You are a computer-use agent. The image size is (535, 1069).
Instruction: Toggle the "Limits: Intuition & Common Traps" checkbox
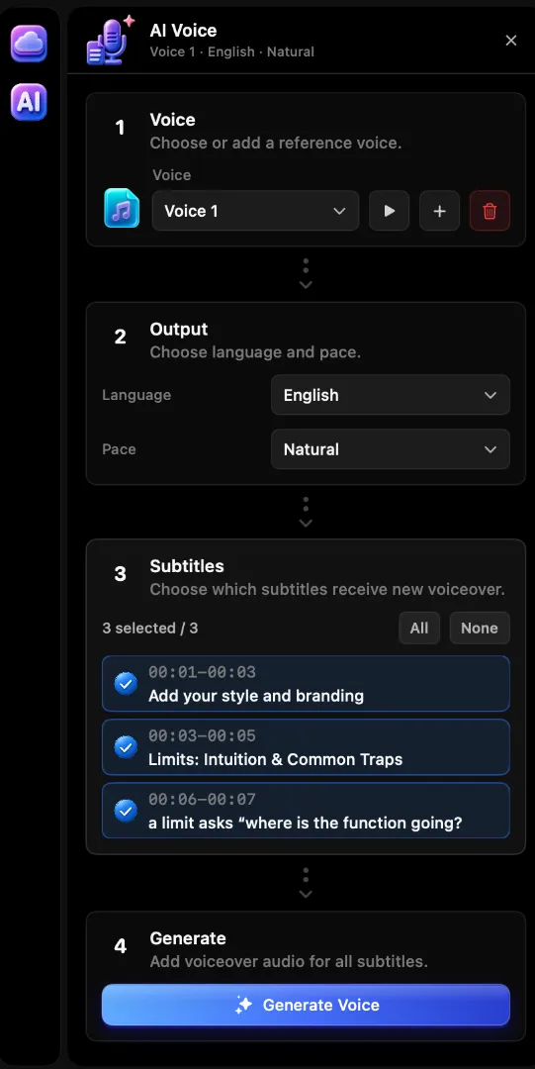point(126,747)
